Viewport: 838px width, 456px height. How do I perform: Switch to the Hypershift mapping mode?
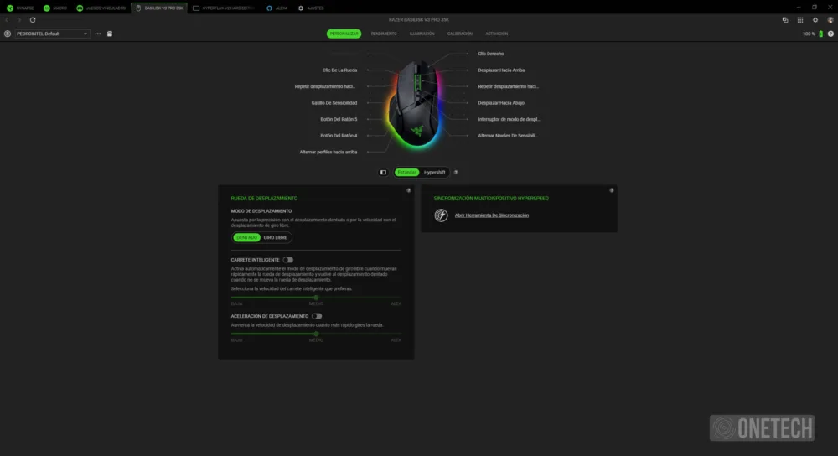point(434,172)
